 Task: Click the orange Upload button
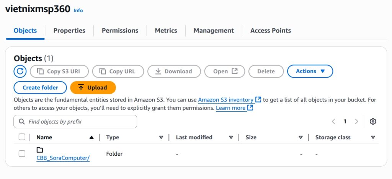tap(93, 88)
